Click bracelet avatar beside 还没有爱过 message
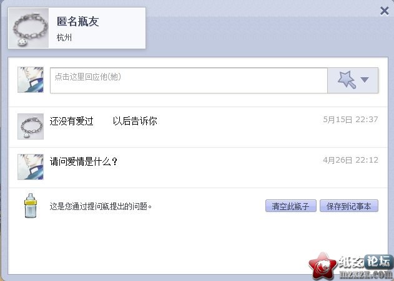 click(x=31, y=126)
